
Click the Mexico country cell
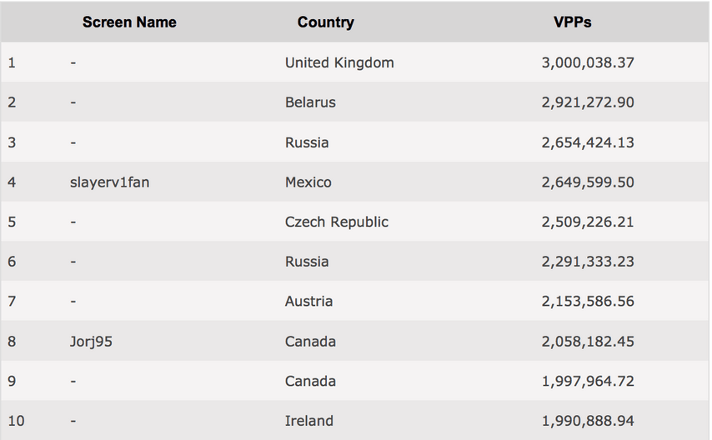tap(308, 182)
